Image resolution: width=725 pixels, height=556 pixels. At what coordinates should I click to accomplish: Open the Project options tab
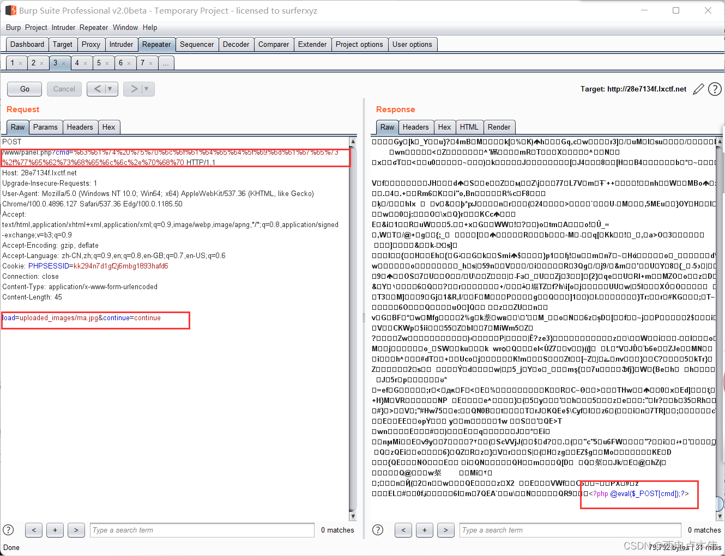pyautogui.click(x=359, y=44)
